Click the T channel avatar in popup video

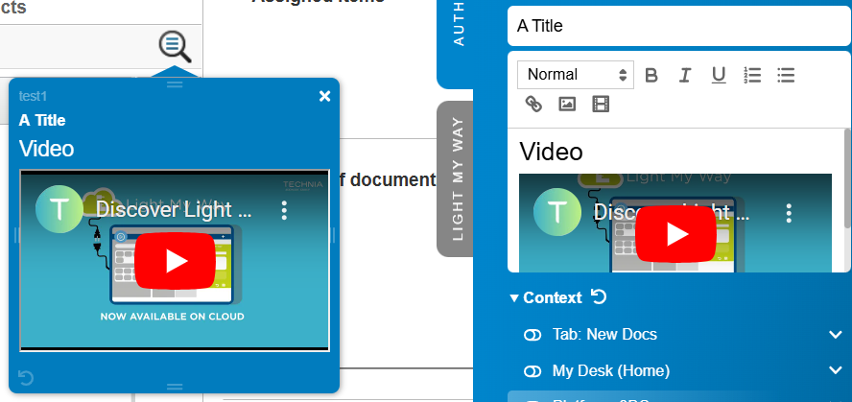(x=59, y=209)
